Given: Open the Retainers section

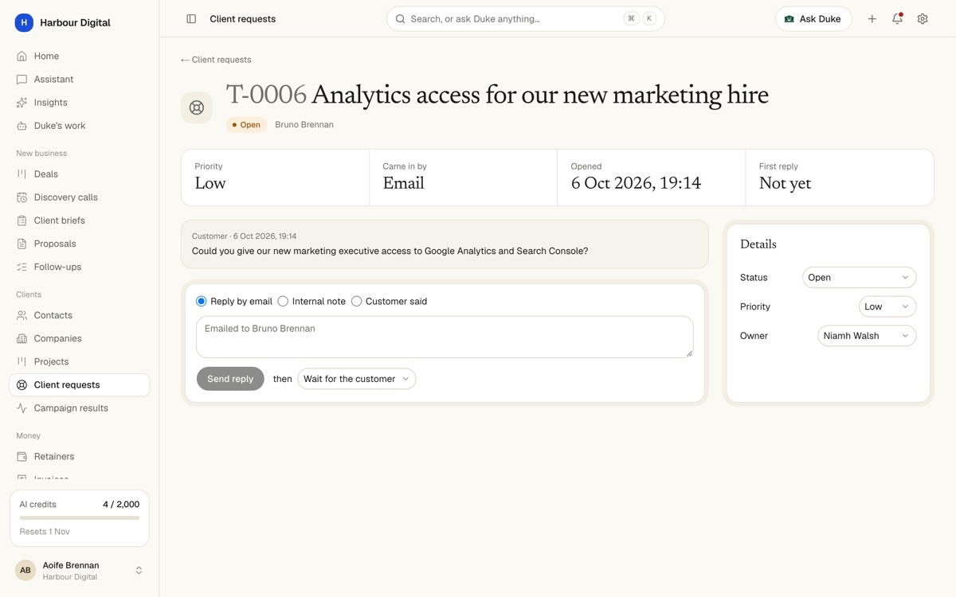Looking at the screenshot, I should click(80, 457).
